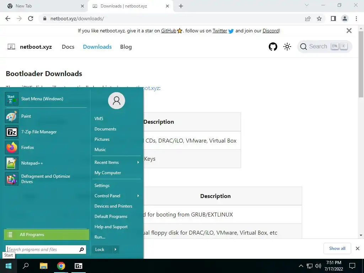Viewport: 364px width, 273px height.
Task: Open Music from start menu
Action: click(100, 150)
